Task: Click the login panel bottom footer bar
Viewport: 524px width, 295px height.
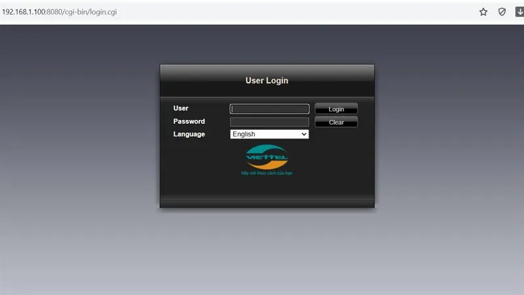Action: pyautogui.click(x=267, y=203)
